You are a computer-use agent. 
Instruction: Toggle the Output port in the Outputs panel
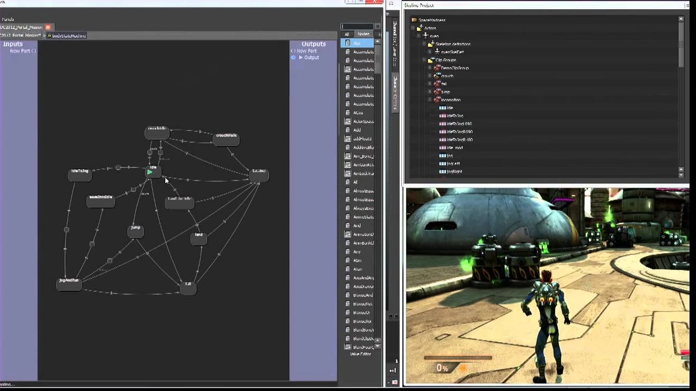pyautogui.click(x=293, y=57)
